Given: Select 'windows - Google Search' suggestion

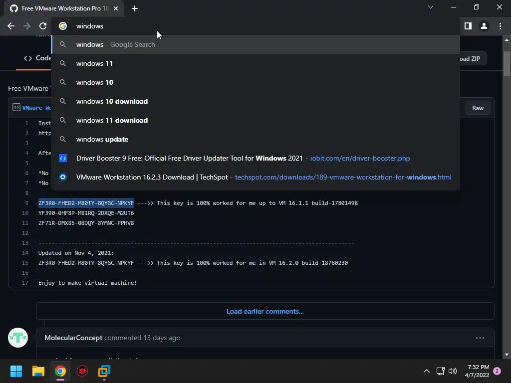Looking at the screenshot, I should [255, 44].
